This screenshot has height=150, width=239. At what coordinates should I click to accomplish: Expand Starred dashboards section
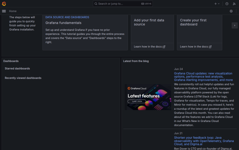coord(17,69)
